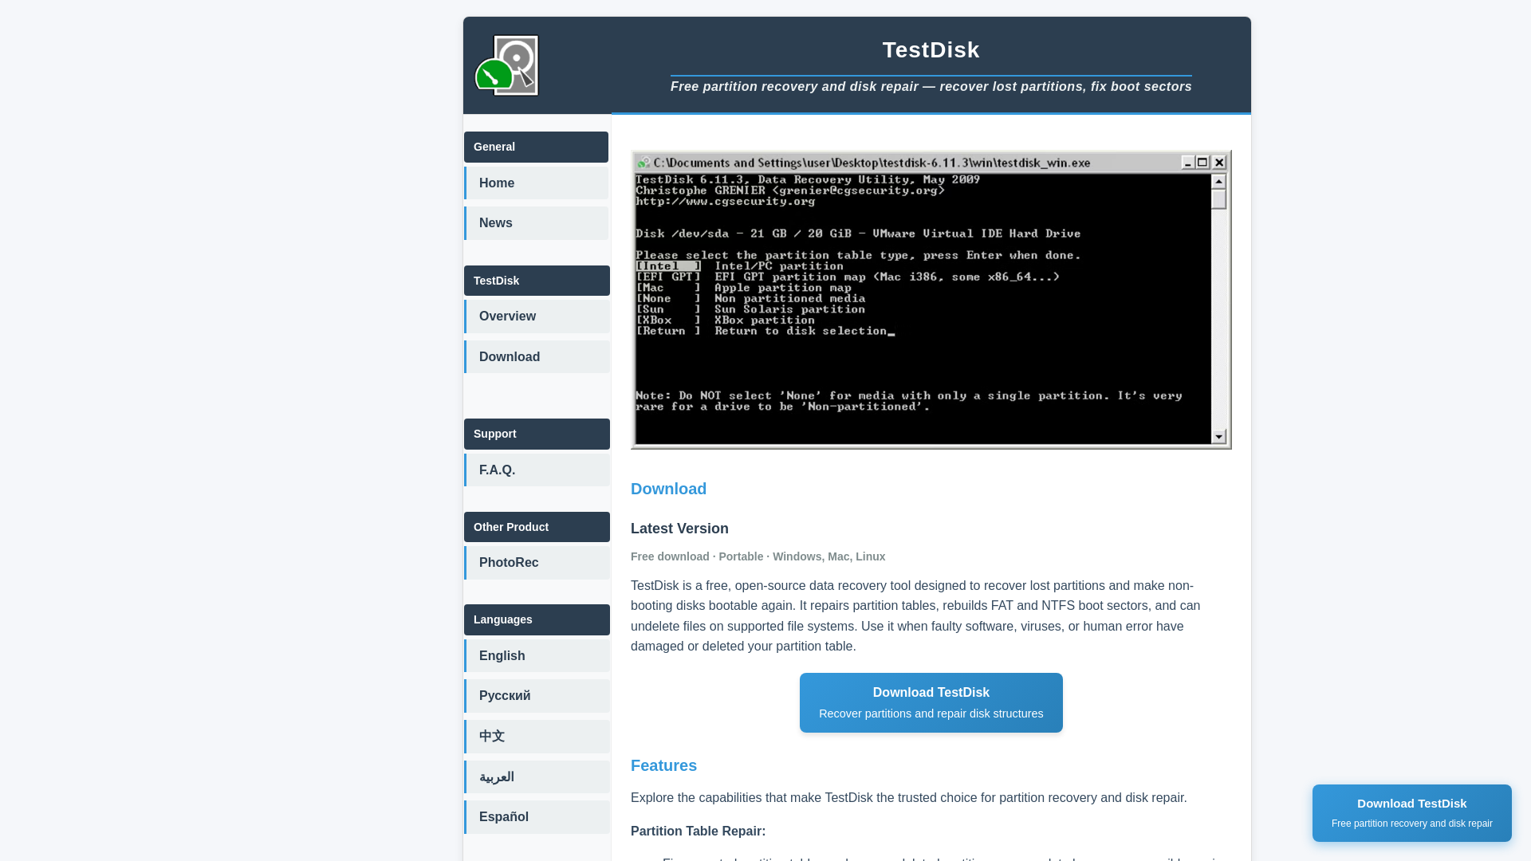Click the 'Partition Table Repair:' label
This screenshot has height=861, width=1531.
coord(698,831)
